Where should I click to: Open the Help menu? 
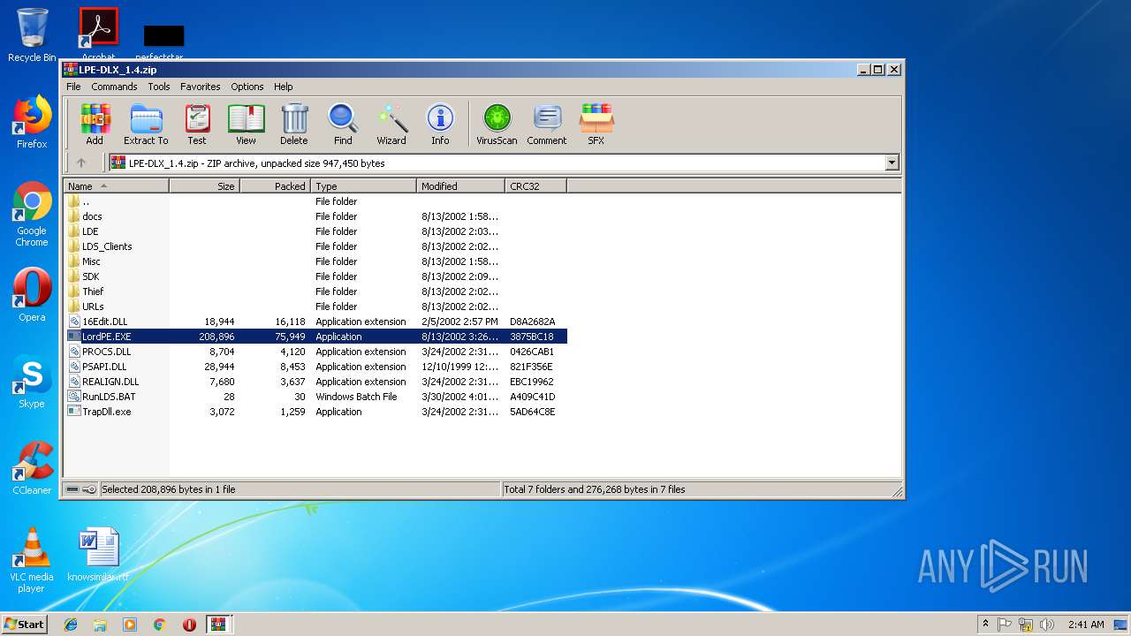tap(283, 87)
